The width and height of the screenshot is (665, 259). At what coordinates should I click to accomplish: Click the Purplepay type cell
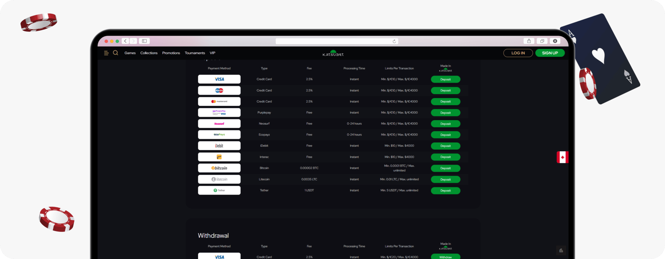coord(264,113)
